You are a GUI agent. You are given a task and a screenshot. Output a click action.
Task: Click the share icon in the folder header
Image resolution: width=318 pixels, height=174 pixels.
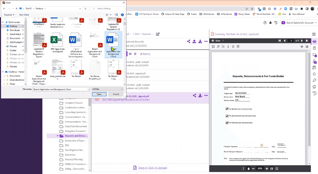click(189, 42)
